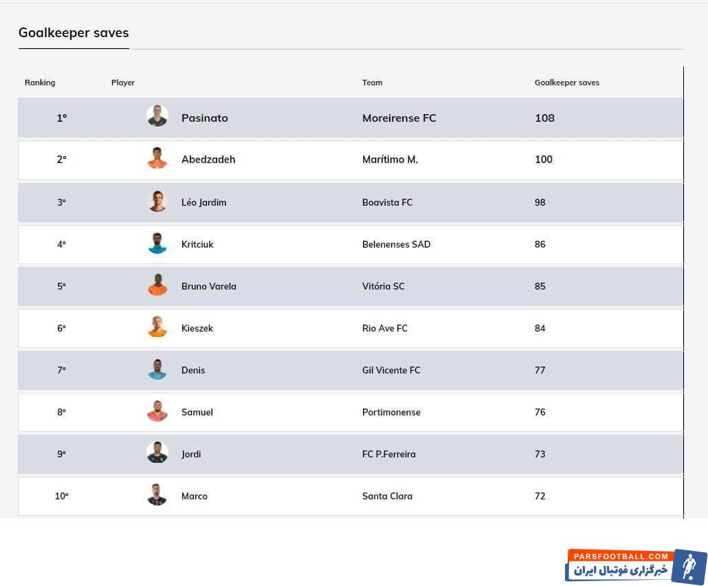Click the Goalkeeper saves column header
Image resolution: width=708 pixels, height=586 pixels.
coord(566,83)
